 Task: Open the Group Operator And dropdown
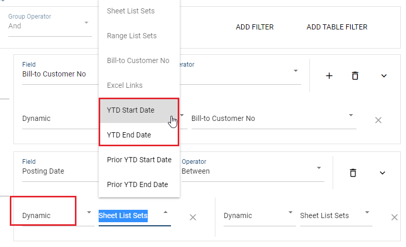pos(50,24)
